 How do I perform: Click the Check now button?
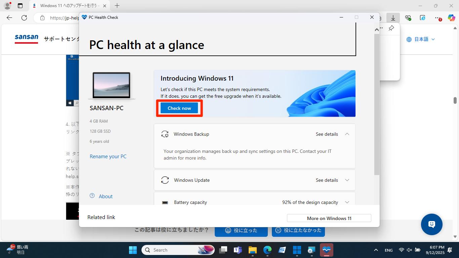coord(179,108)
